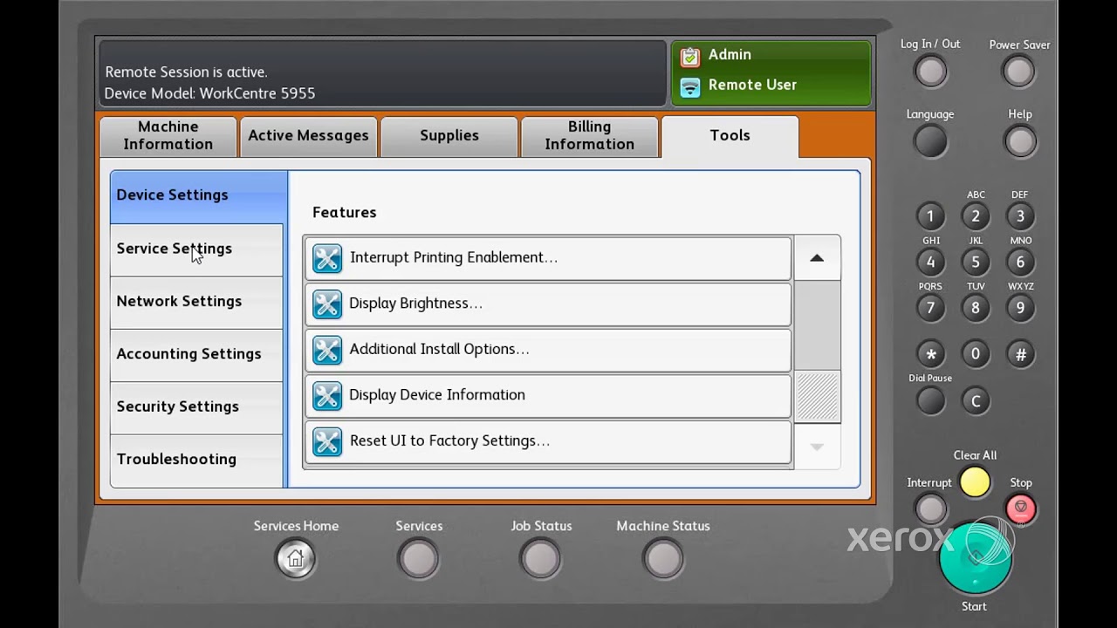Click the keypad asterisk key
1117x628 pixels.
click(930, 354)
